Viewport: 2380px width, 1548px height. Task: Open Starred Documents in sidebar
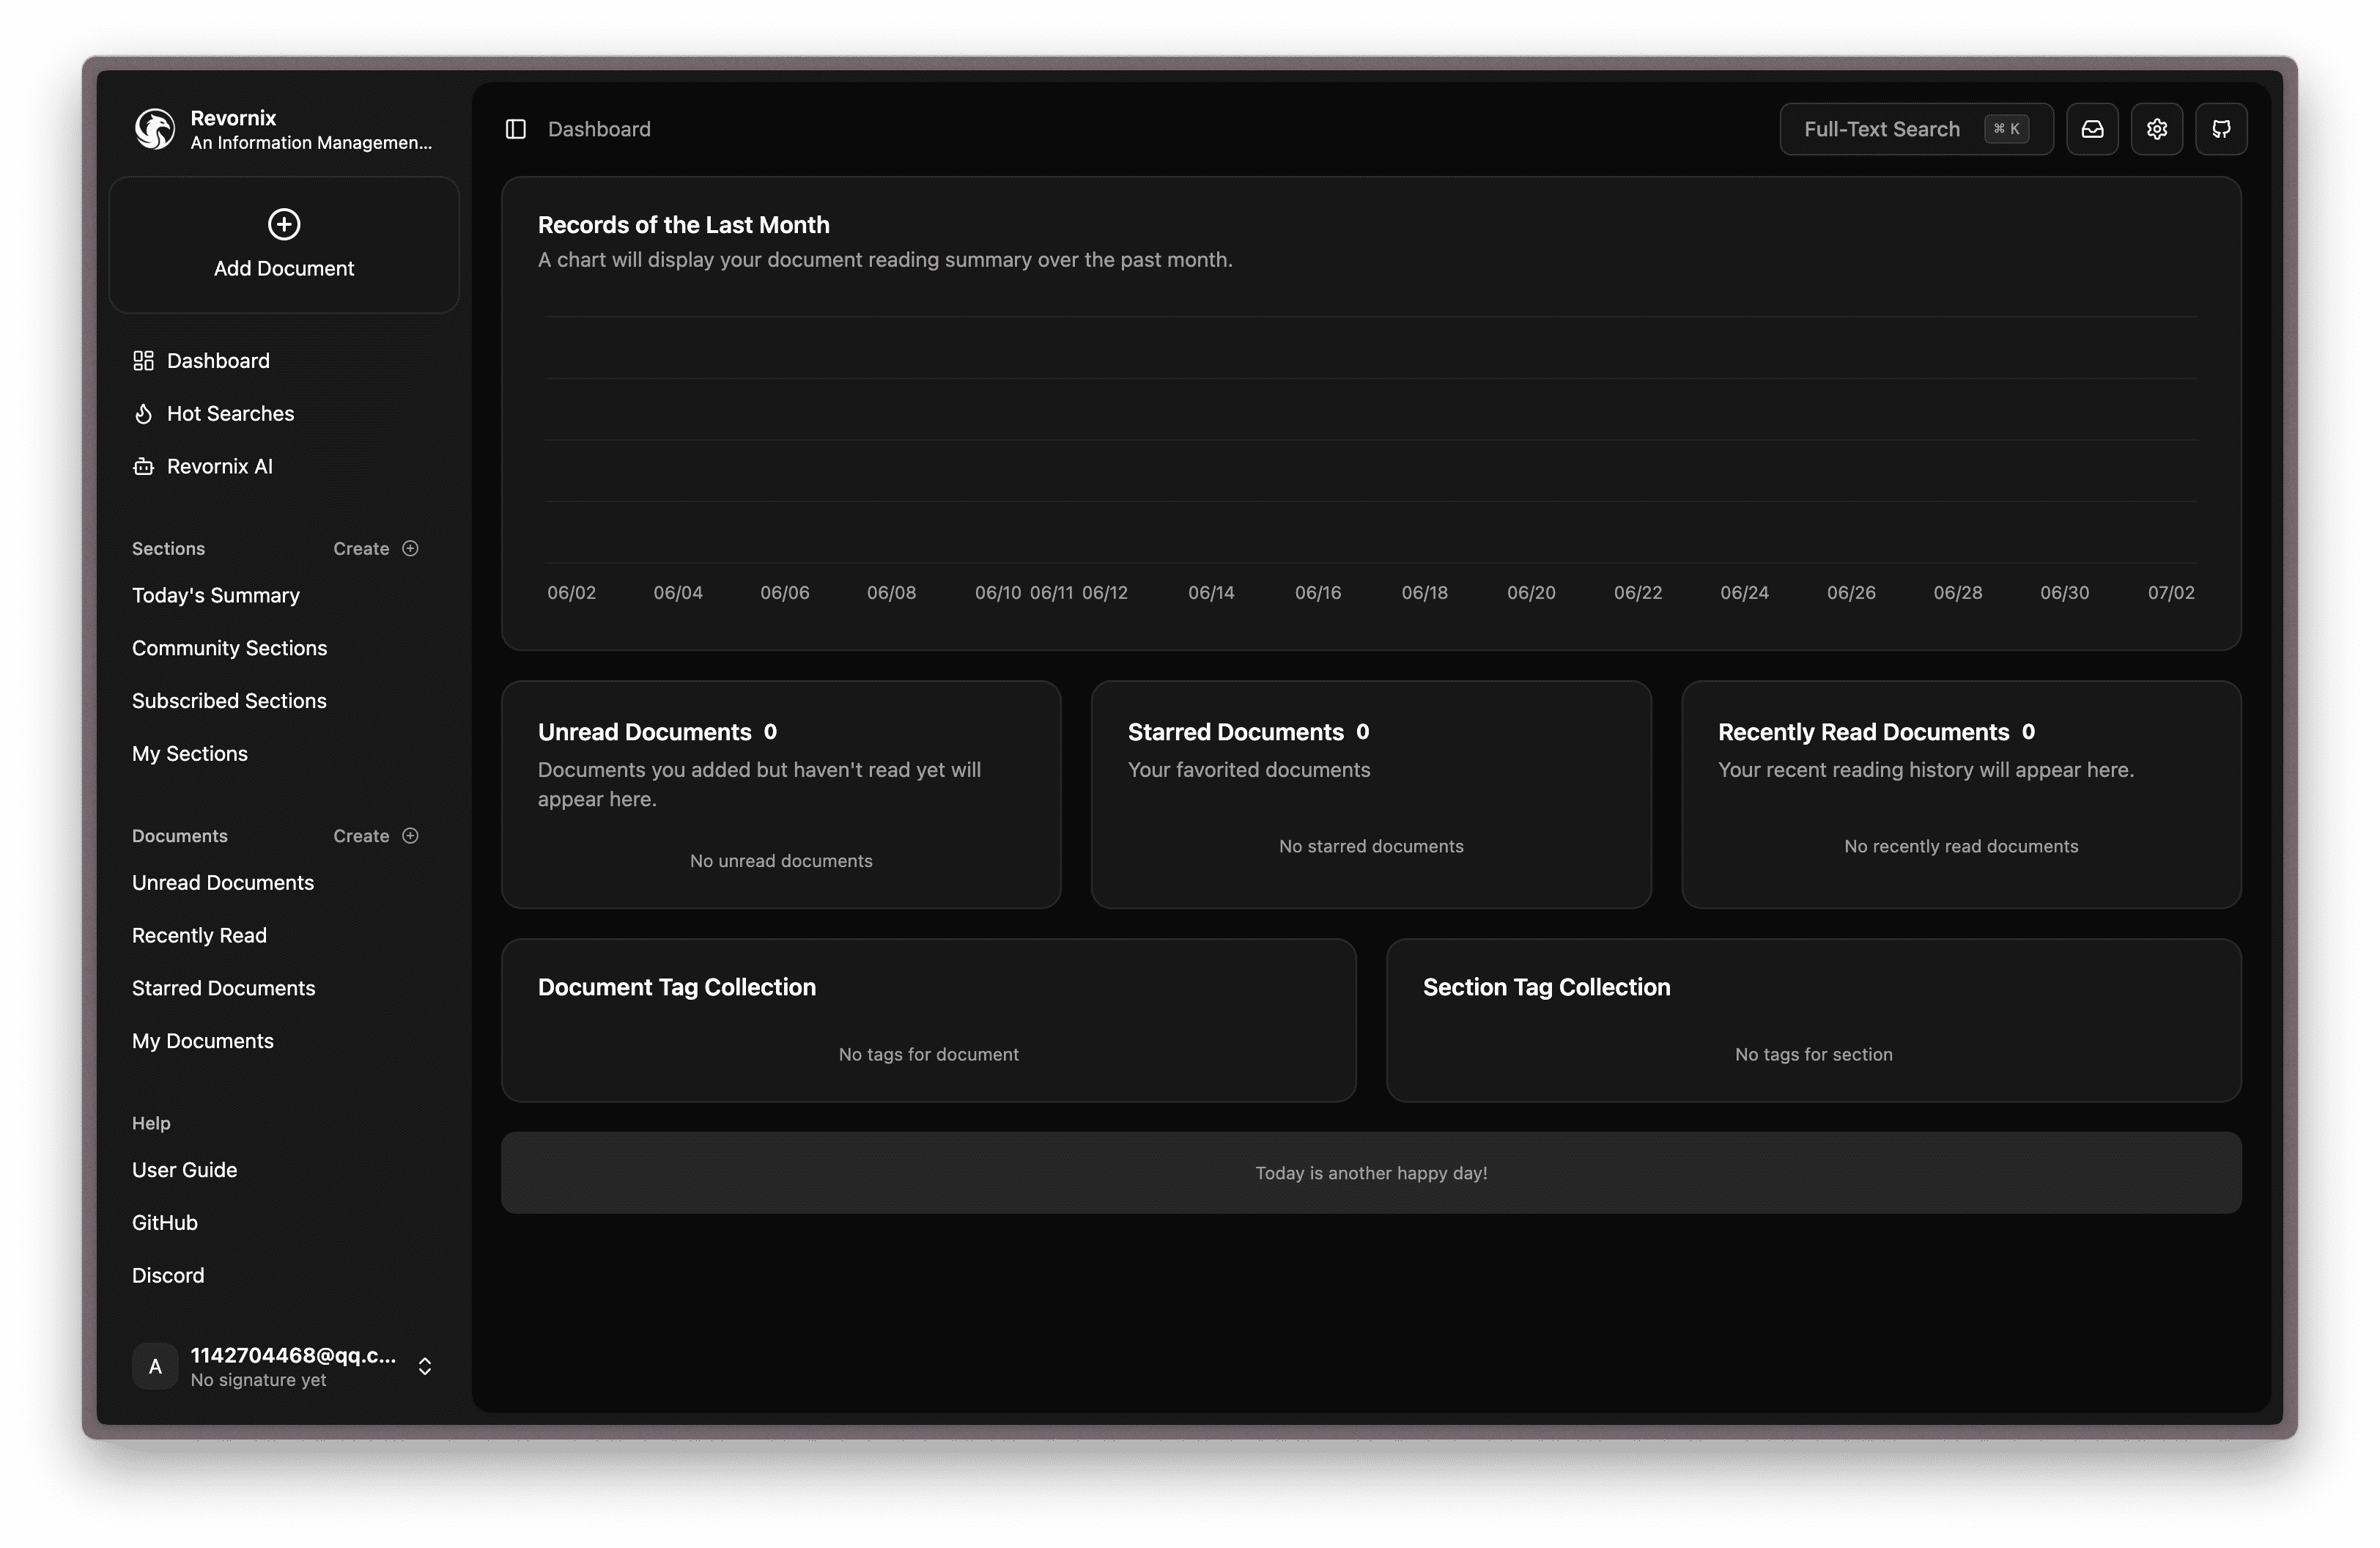click(x=223, y=988)
